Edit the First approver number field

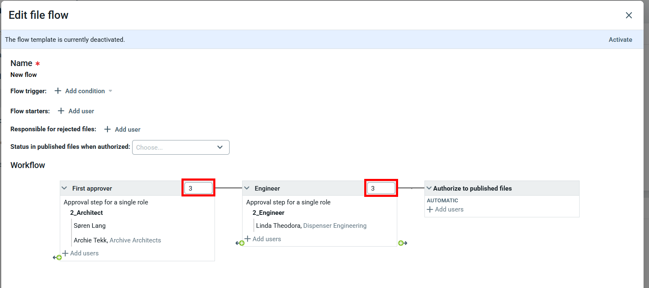[x=199, y=189]
